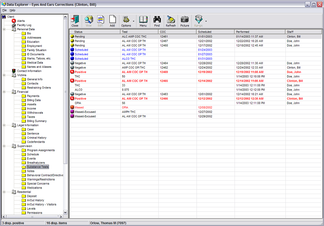Collapse the Victims tree node
The height and width of the screenshot is (226, 324).
point(4,75)
